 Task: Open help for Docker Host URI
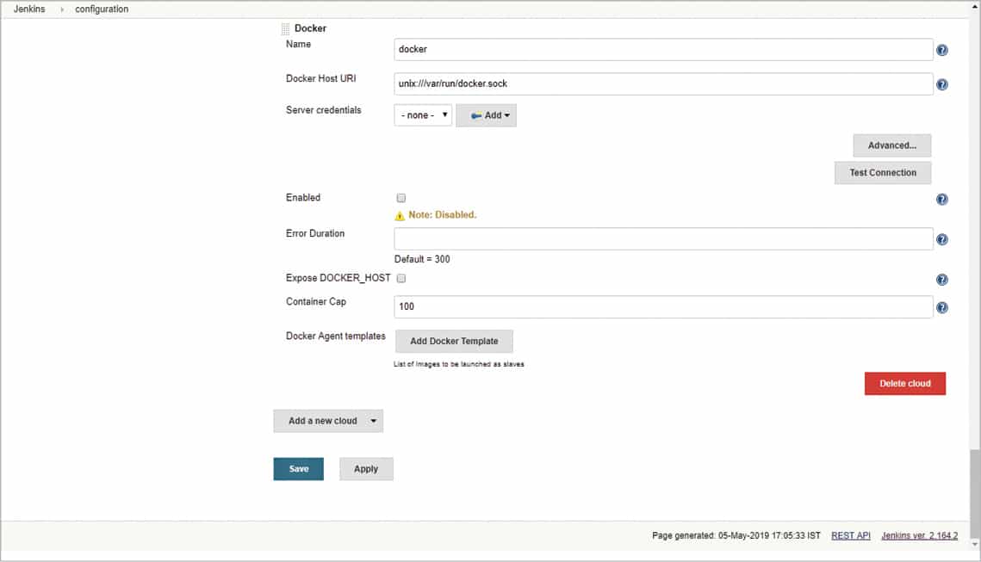941,84
